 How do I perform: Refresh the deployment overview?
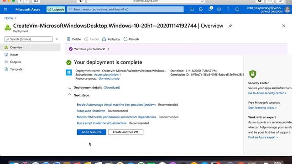(x=131, y=39)
